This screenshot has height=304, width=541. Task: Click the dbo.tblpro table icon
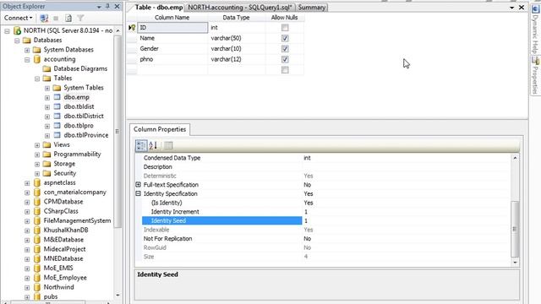pos(57,126)
